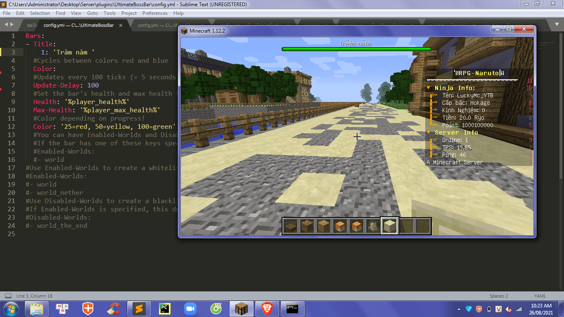Open the Project menu

click(129, 13)
